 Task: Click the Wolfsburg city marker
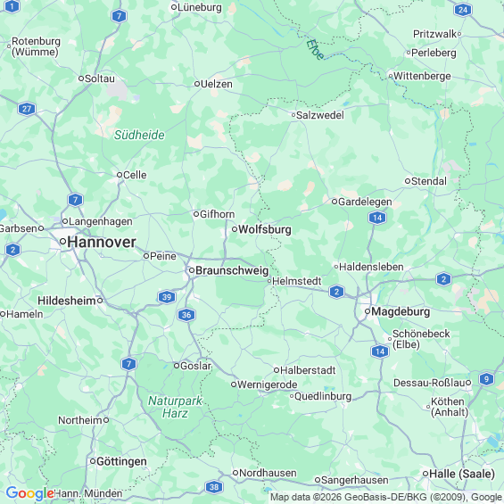pyautogui.click(x=235, y=229)
